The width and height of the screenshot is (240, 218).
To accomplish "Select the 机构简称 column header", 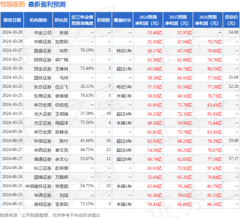I will point(38,20).
